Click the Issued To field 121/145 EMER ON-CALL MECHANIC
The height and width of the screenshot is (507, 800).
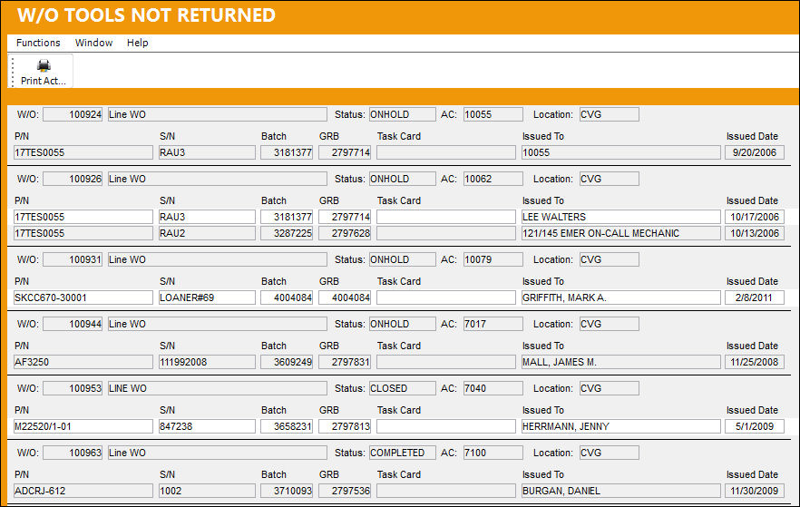pyautogui.click(x=621, y=233)
